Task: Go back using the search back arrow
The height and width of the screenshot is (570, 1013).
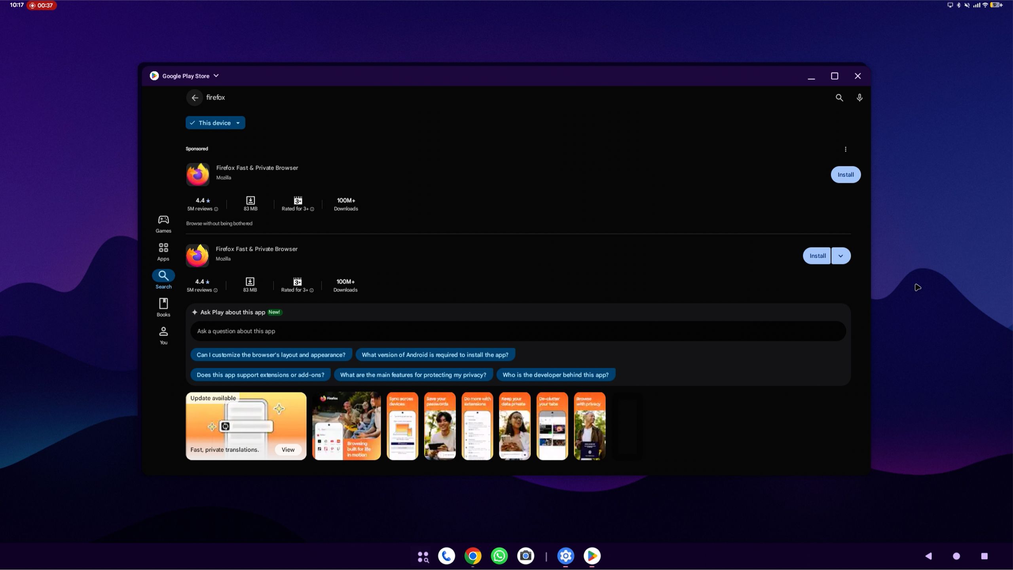Action: (x=195, y=98)
